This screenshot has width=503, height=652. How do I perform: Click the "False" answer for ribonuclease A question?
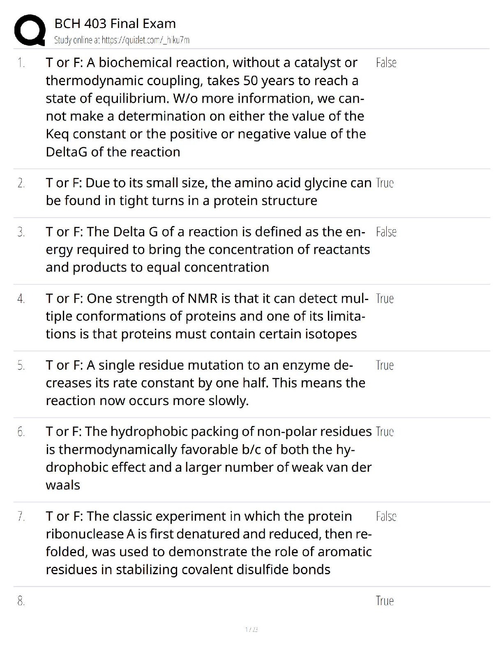(x=386, y=517)
